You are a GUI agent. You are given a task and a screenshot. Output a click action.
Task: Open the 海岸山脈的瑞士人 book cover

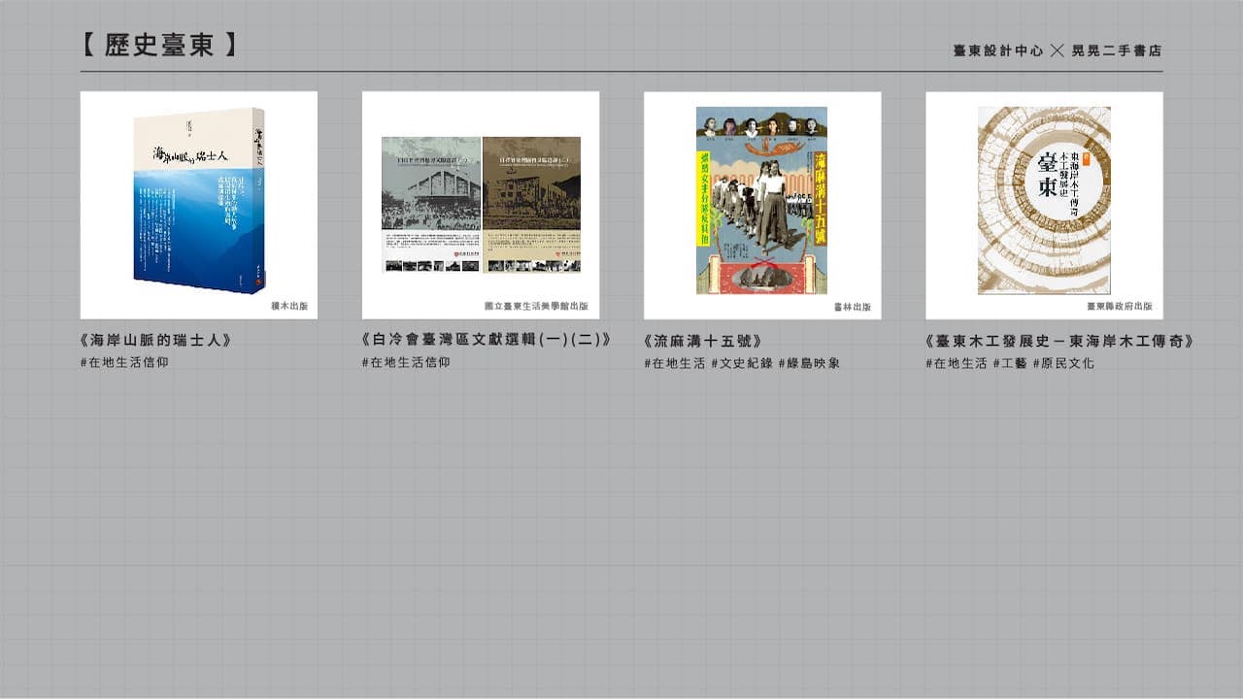click(199, 201)
